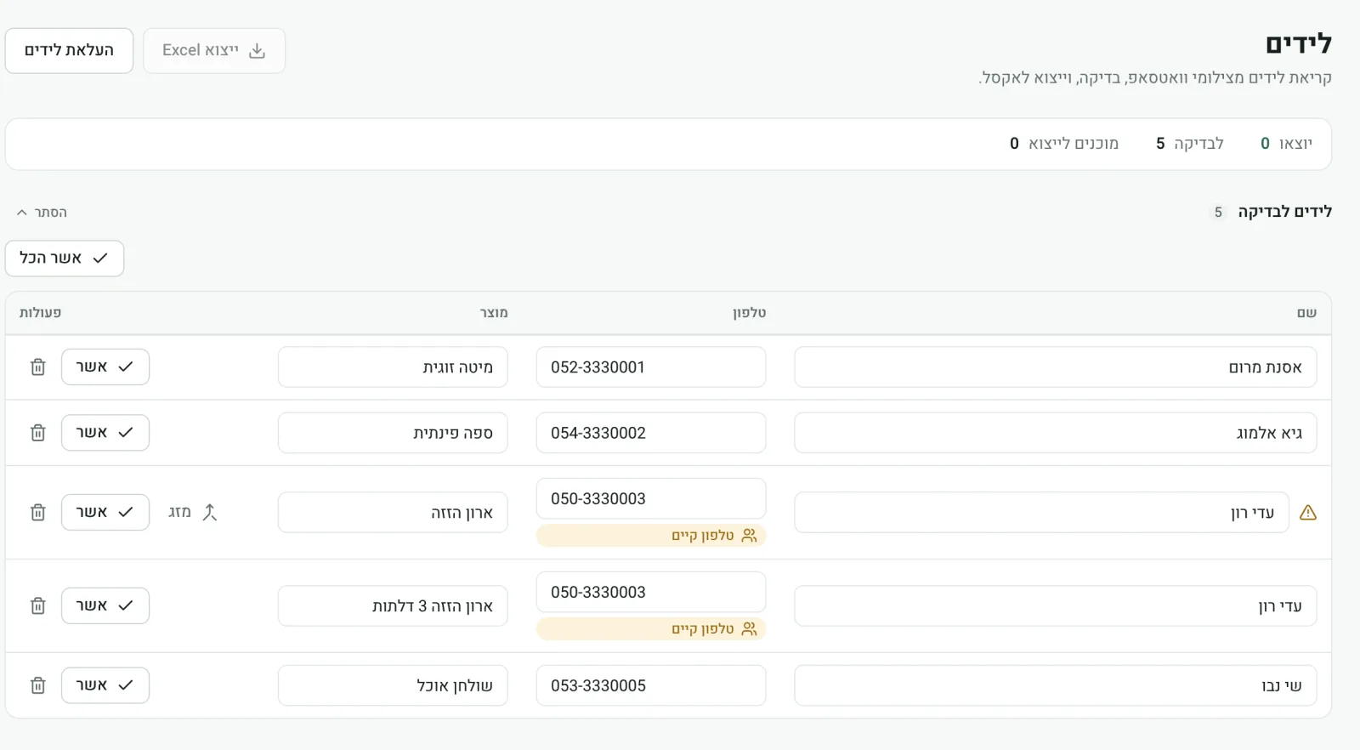The height and width of the screenshot is (750, 1360).
Task: Delete the אסנת מרום lead with trash icon
Action: [38, 366]
